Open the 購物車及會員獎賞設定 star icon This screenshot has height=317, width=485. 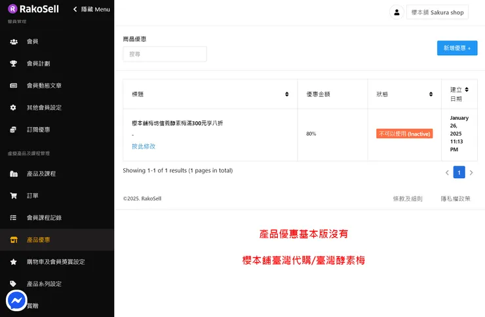coord(13,262)
